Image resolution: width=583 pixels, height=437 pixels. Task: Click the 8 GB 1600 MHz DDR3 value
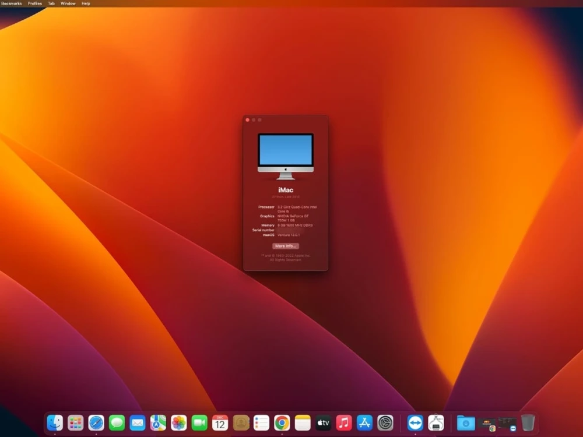coord(295,225)
